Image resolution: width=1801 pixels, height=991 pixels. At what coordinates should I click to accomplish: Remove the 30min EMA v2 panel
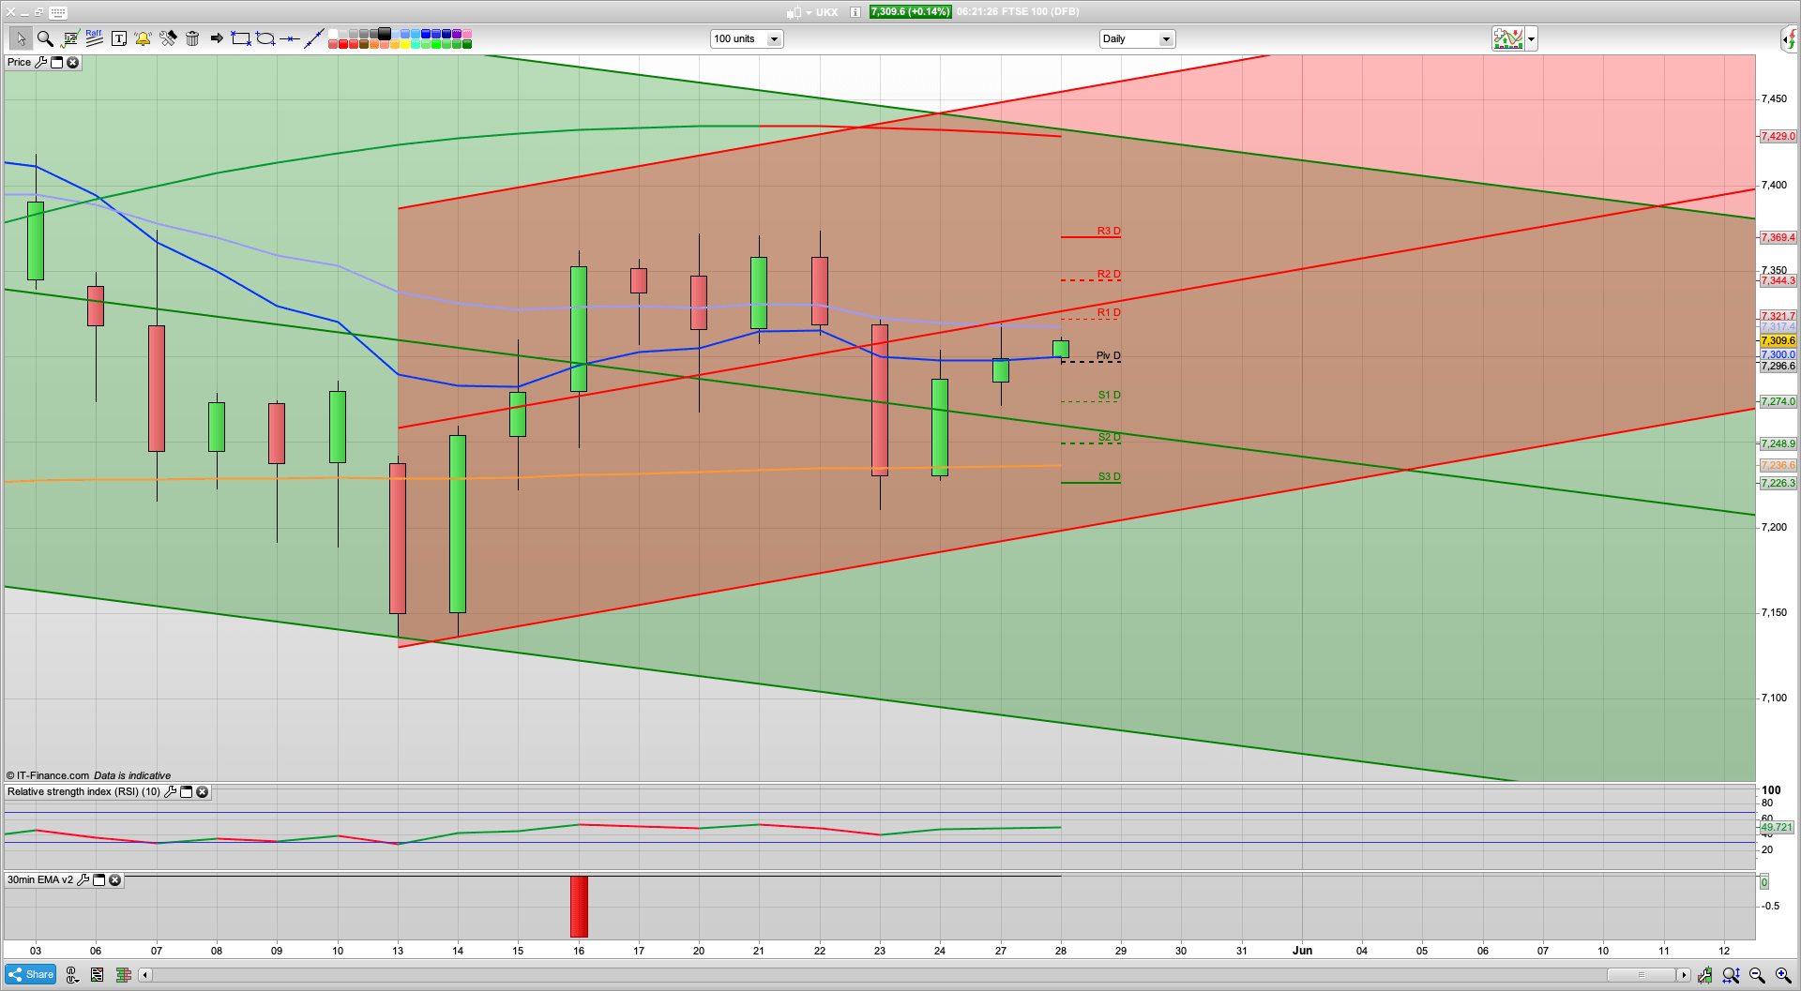(114, 879)
